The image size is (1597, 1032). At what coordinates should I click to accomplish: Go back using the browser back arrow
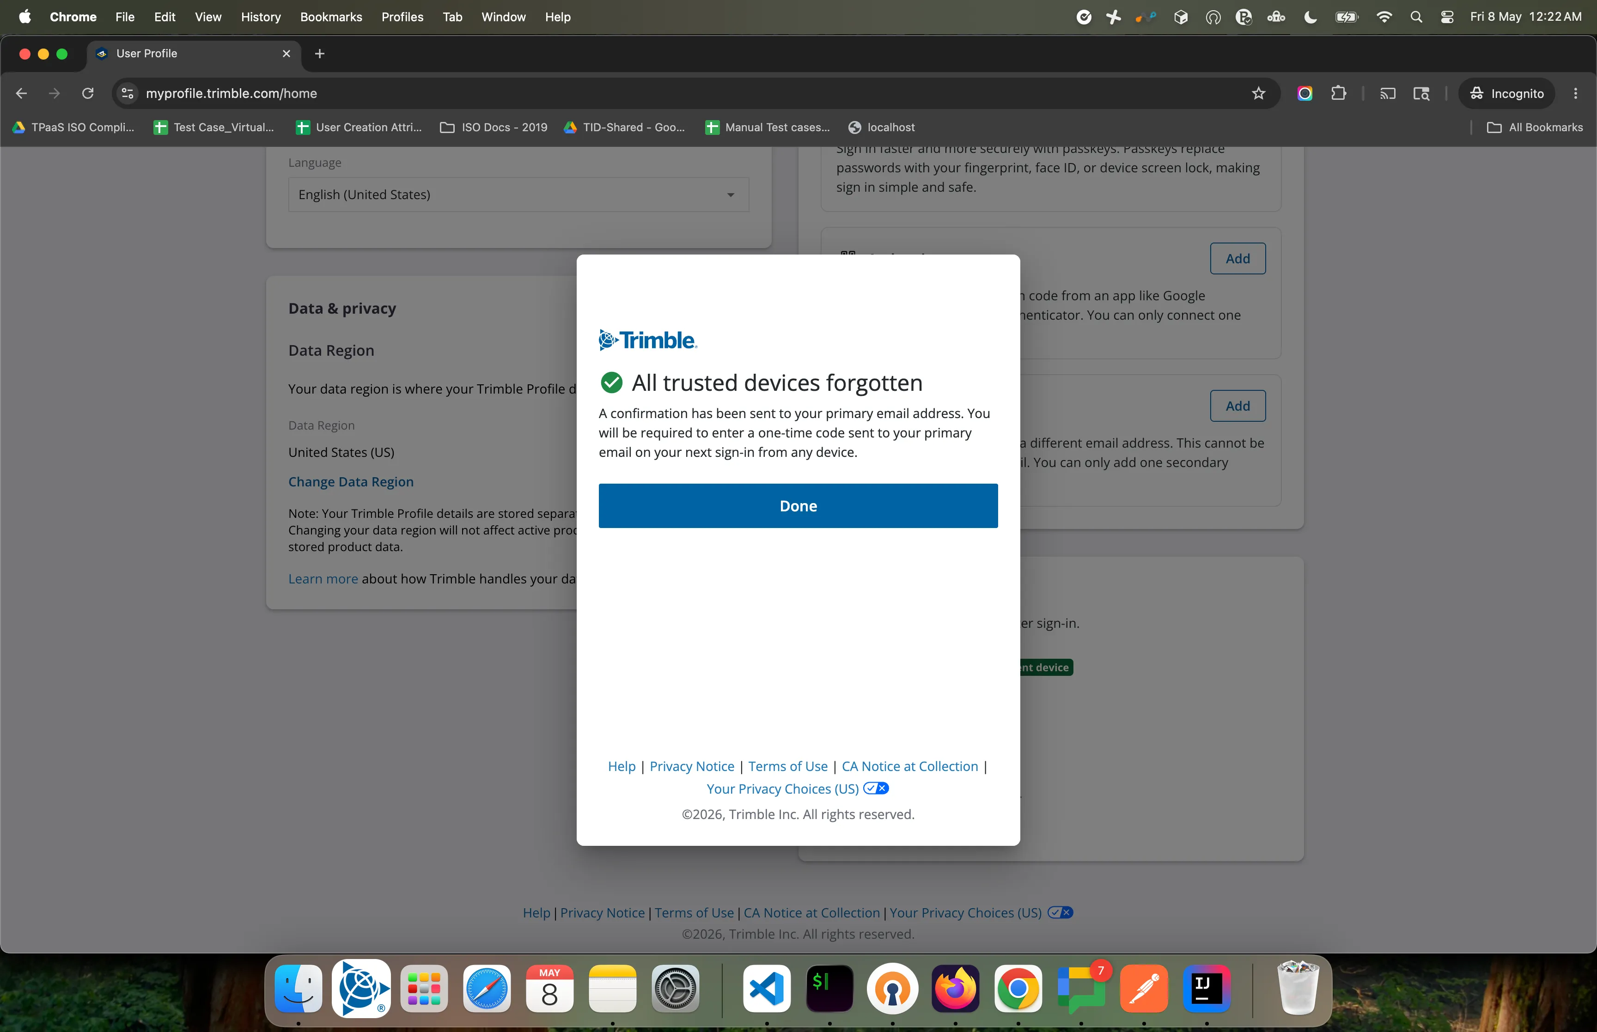[x=21, y=93]
